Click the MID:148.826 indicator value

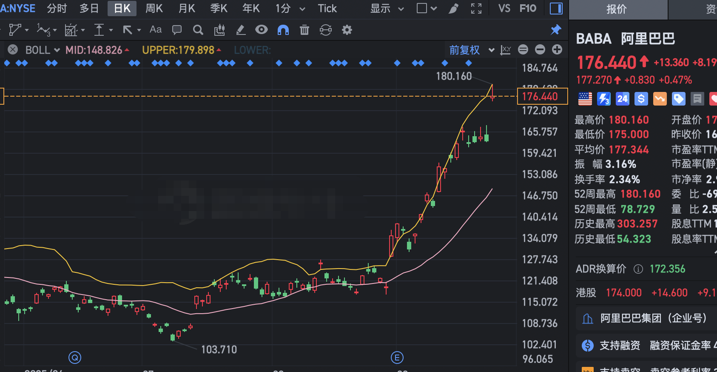tap(94, 50)
